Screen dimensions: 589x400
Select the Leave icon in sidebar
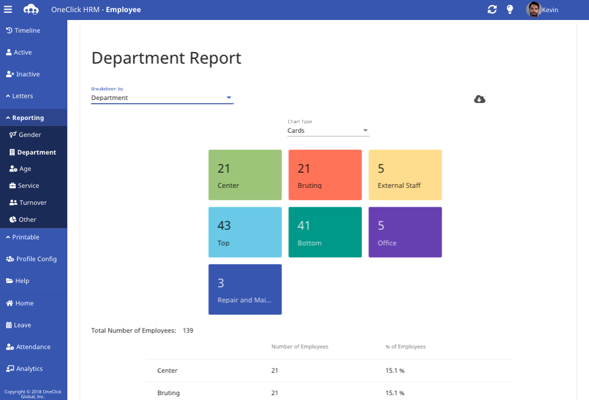point(8,324)
